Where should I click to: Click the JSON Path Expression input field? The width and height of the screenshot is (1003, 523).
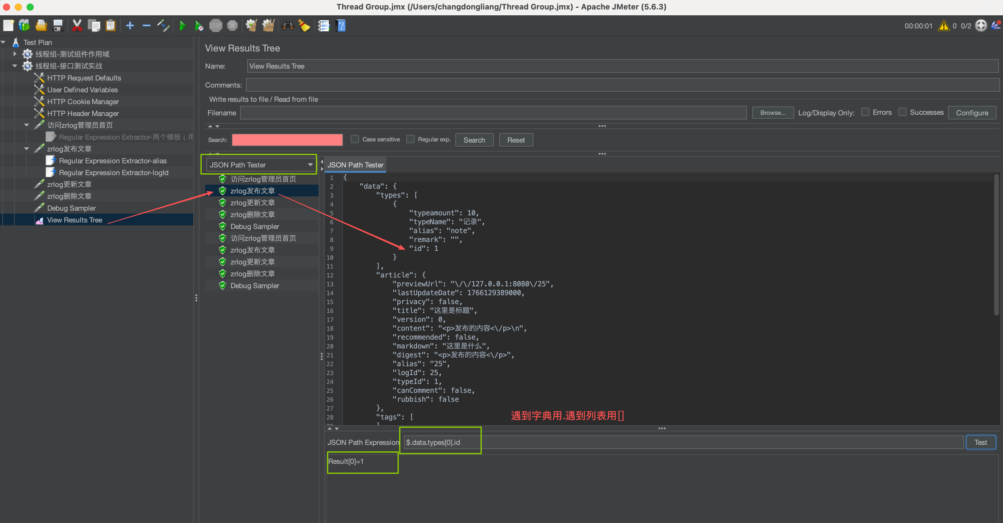point(681,442)
